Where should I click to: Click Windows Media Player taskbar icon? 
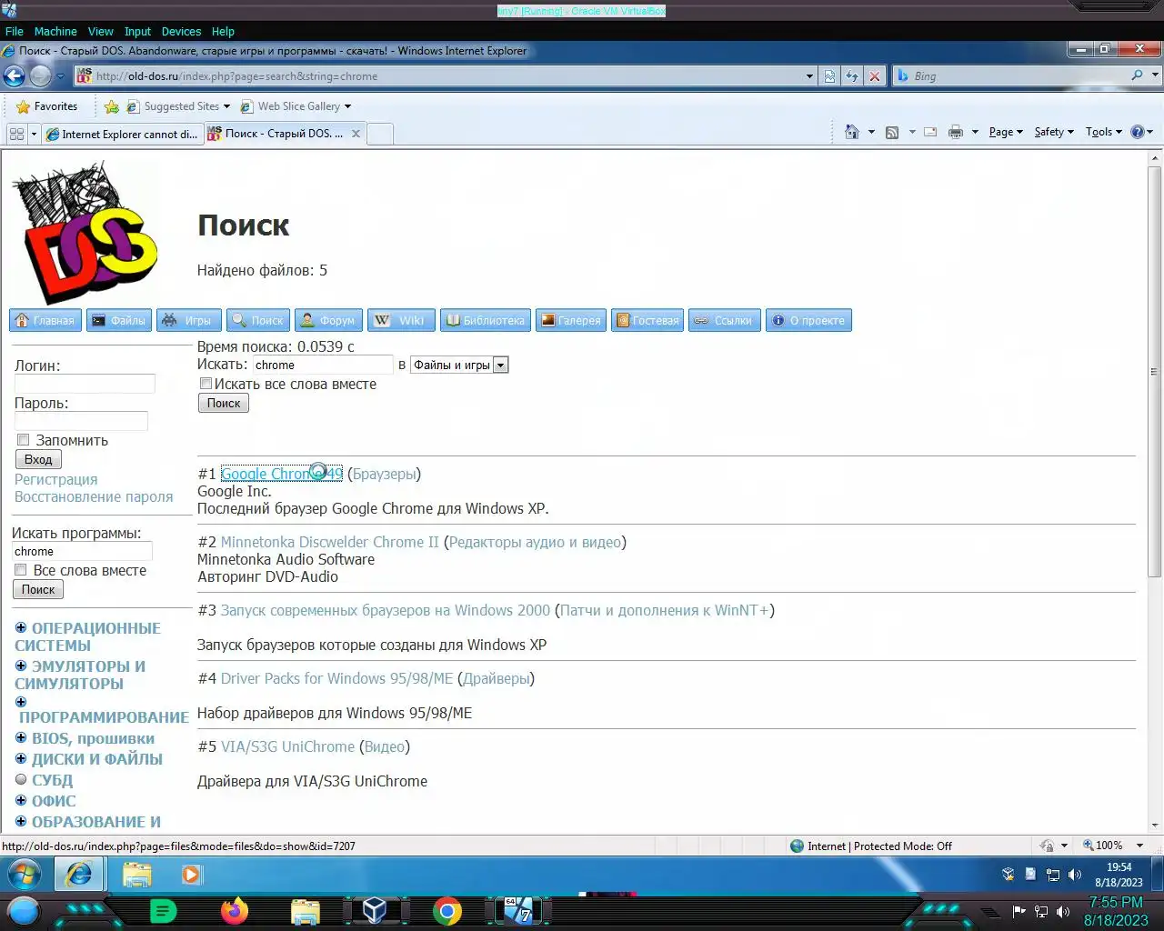tap(191, 875)
